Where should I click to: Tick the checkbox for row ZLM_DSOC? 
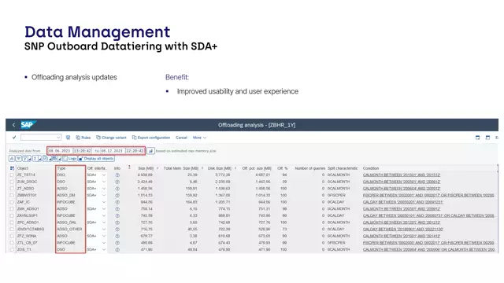pos(12,182)
